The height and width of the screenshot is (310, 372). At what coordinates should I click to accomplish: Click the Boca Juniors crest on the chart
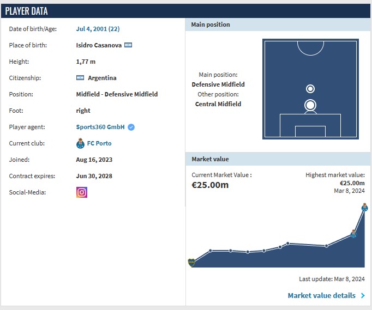191,262
